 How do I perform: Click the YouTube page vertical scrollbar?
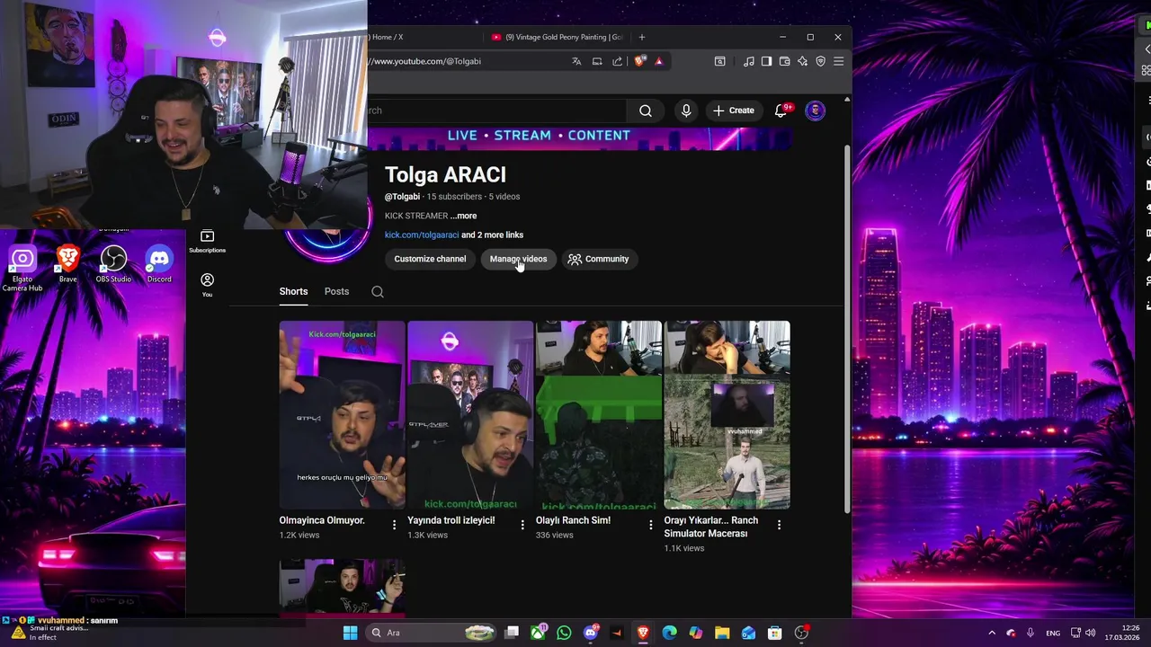coord(846,328)
